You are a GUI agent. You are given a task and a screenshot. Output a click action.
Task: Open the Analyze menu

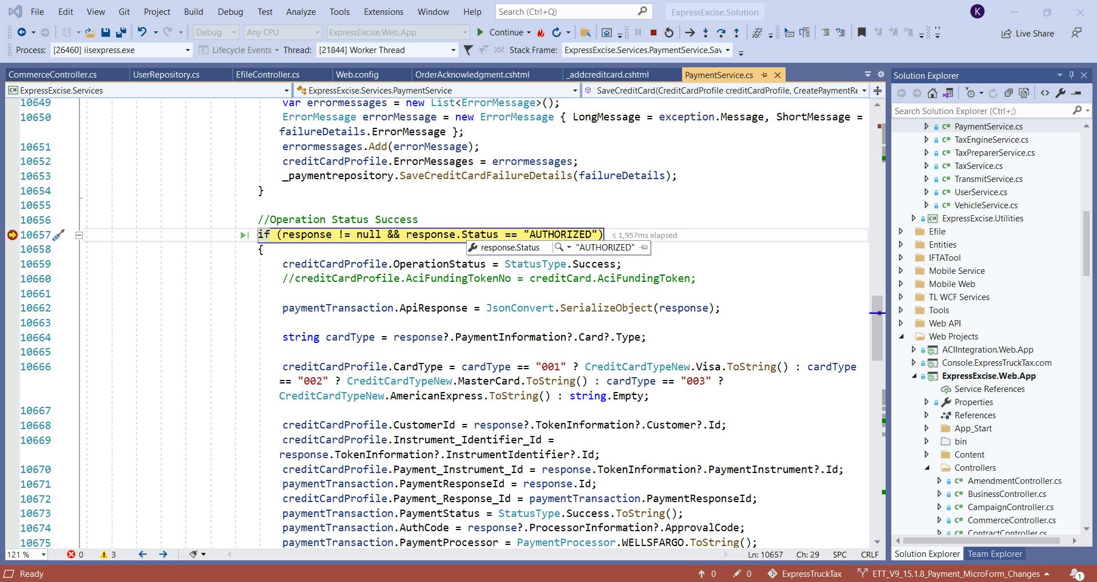click(x=301, y=11)
